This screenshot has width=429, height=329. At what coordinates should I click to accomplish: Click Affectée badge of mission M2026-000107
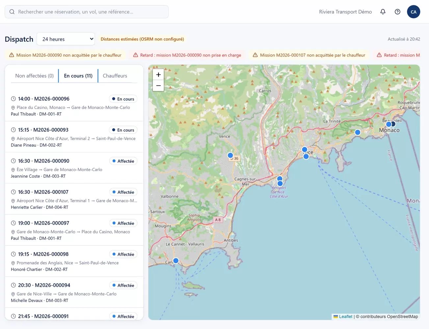pyautogui.click(x=123, y=192)
